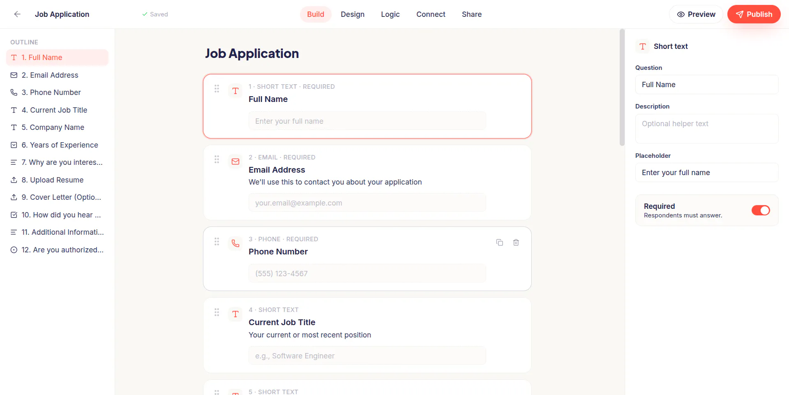
Task: Select 2. Email Address in the outline
Action: tap(57, 75)
